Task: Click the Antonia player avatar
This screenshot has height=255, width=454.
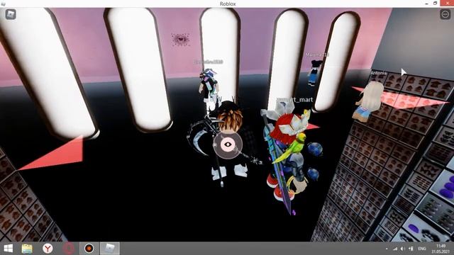Action: tap(368, 101)
